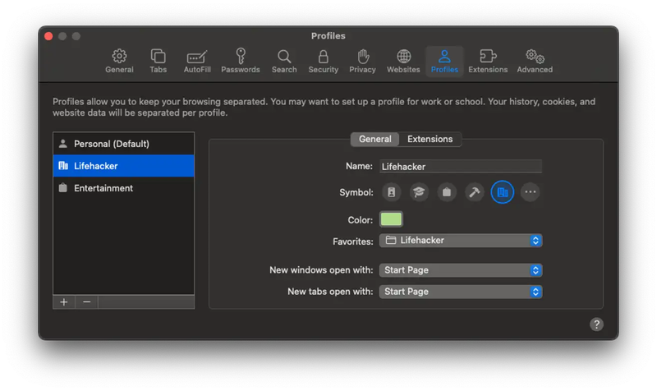The image size is (657, 391).
Task: Choose the graduation cap symbol
Action: tap(419, 192)
